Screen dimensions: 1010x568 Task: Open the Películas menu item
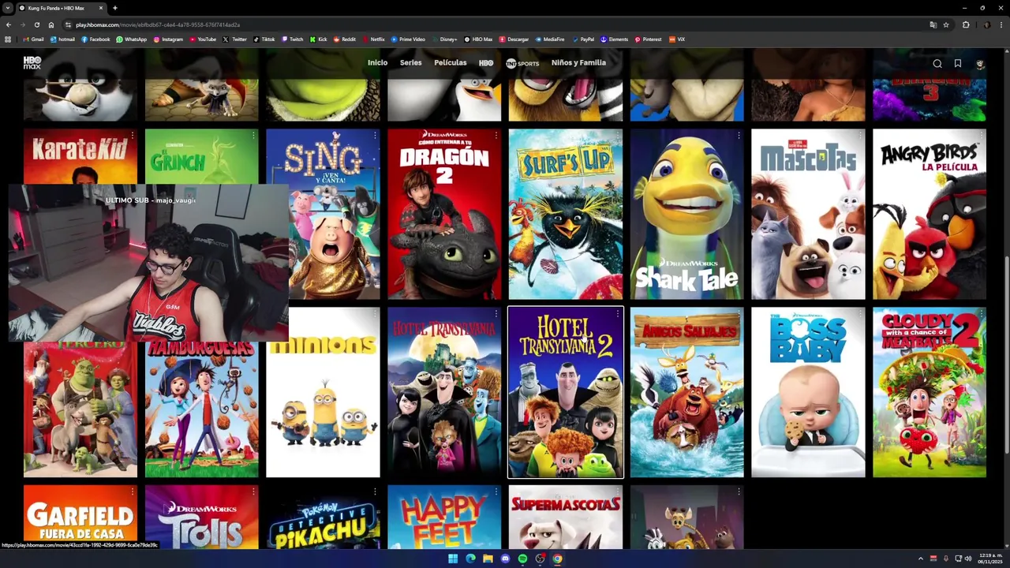pos(451,63)
